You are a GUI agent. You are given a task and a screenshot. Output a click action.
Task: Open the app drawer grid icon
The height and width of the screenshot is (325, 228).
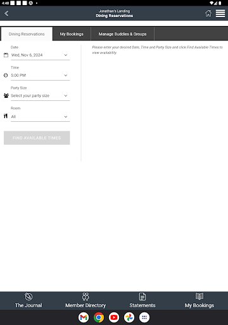pos(144,317)
